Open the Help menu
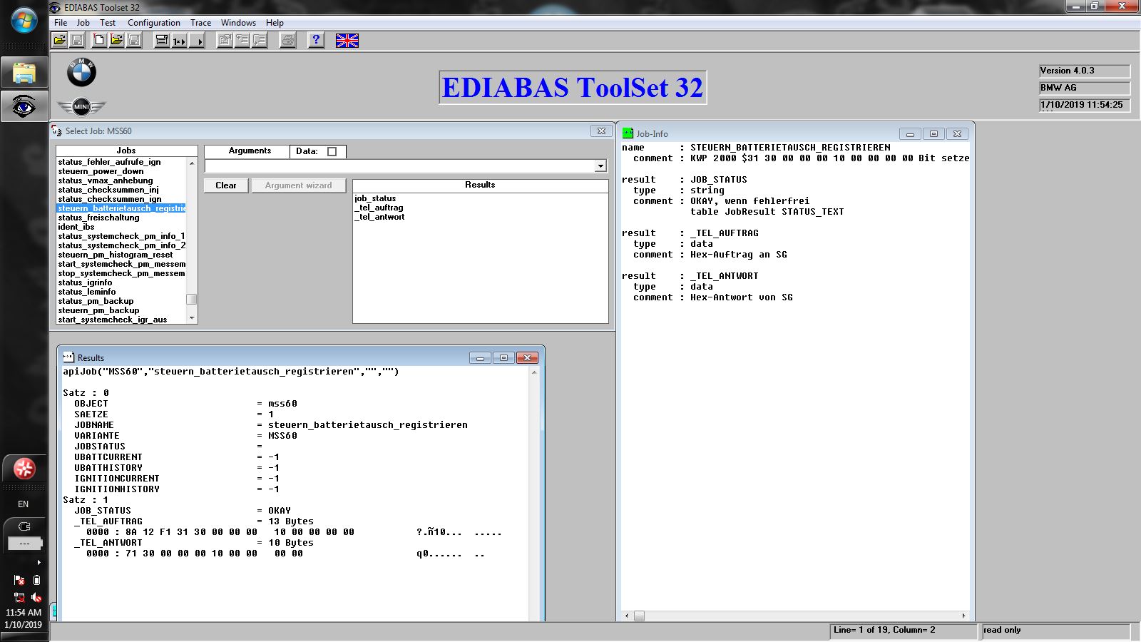 tap(275, 23)
